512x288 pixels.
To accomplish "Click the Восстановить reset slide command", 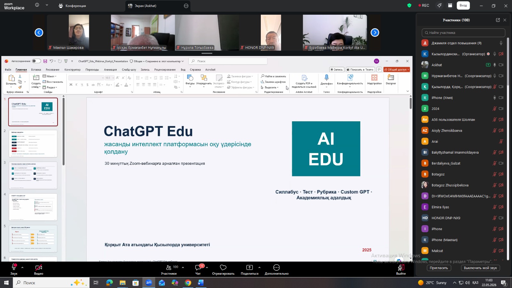I will 53,82.
